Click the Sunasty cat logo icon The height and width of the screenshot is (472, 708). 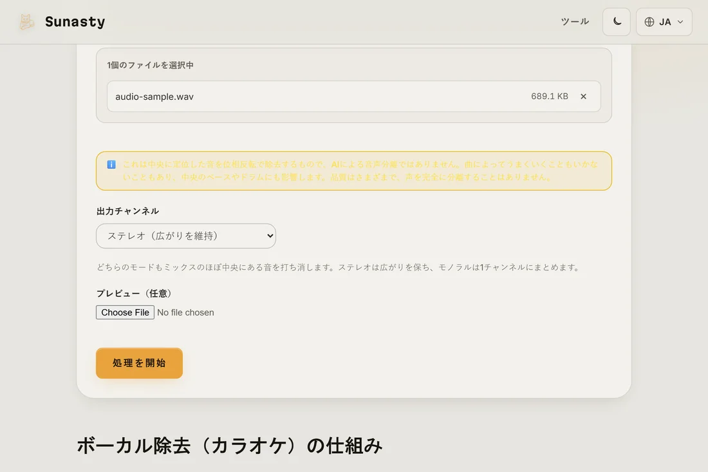tap(26, 22)
